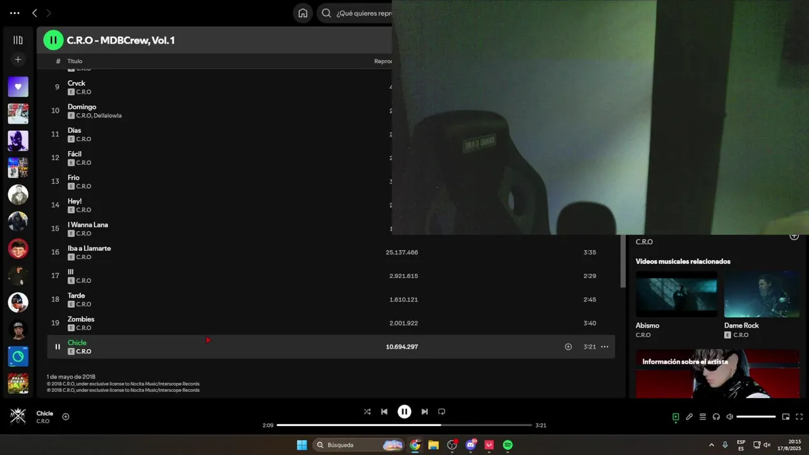The image size is (809, 455).
Task: Open Discord from taskbar
Action: tap(471, 445)
